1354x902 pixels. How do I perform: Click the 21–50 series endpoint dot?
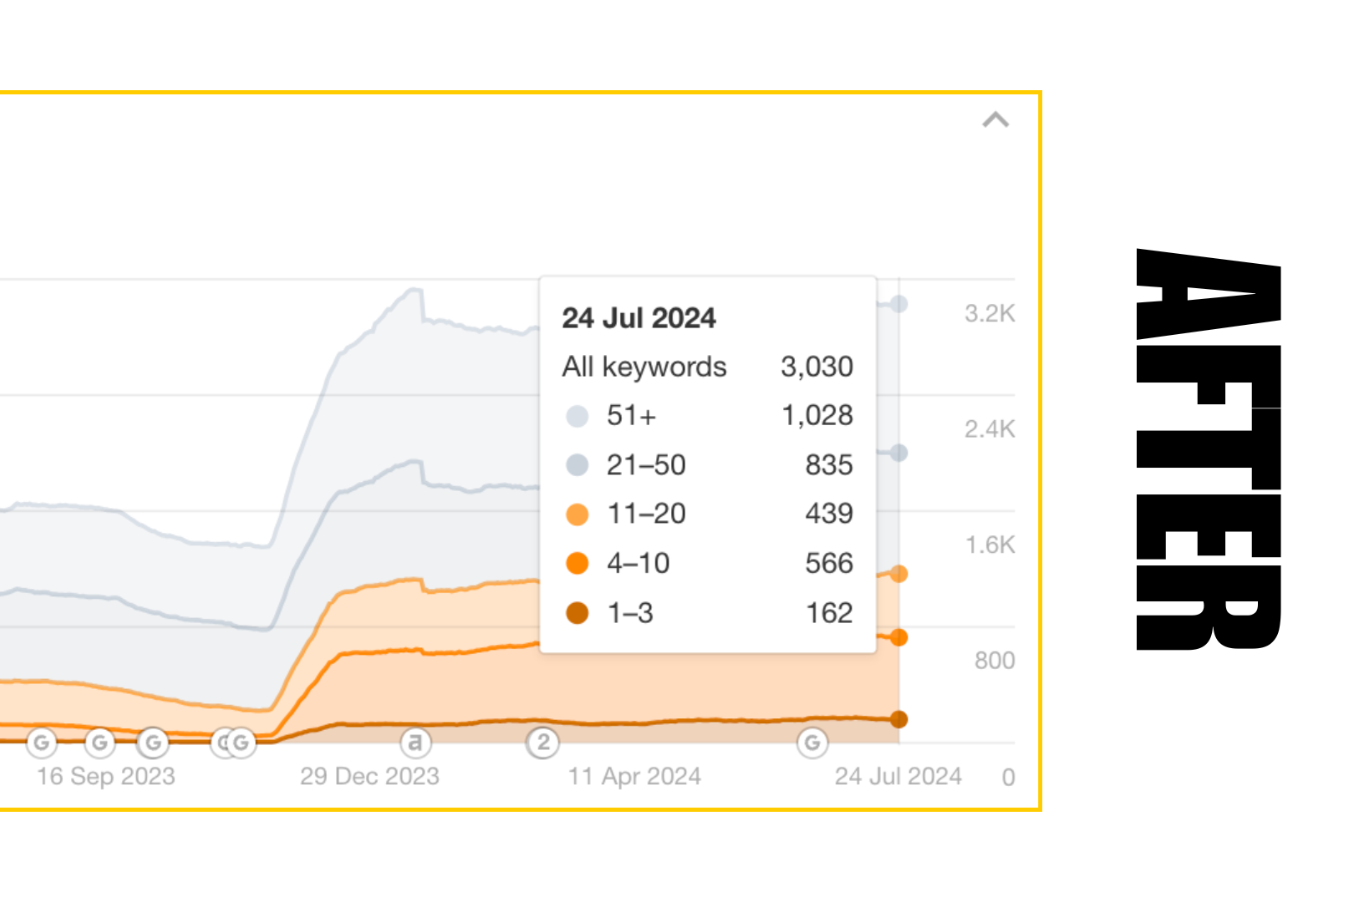(x=899, y=453)
